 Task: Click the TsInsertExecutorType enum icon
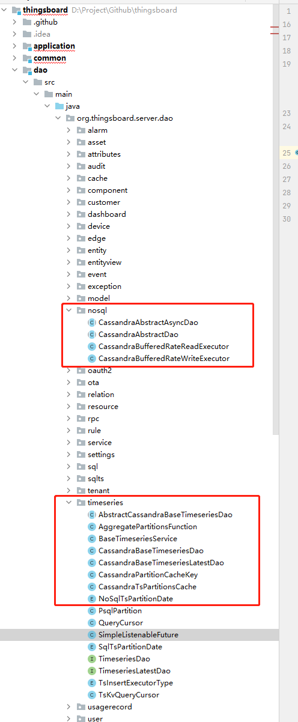(x=92, y=683)
